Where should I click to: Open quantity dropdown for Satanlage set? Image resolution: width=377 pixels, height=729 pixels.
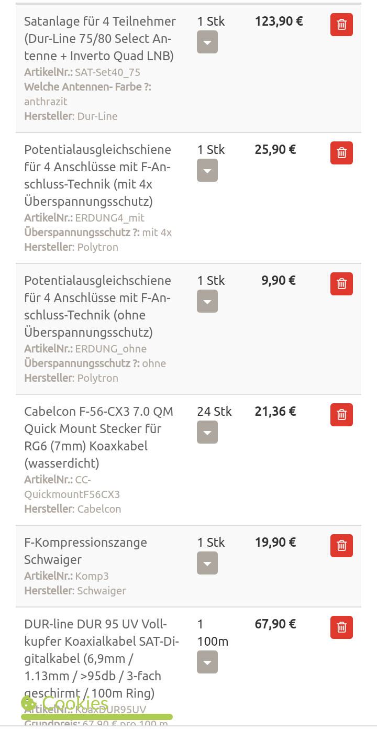[207, 42]
